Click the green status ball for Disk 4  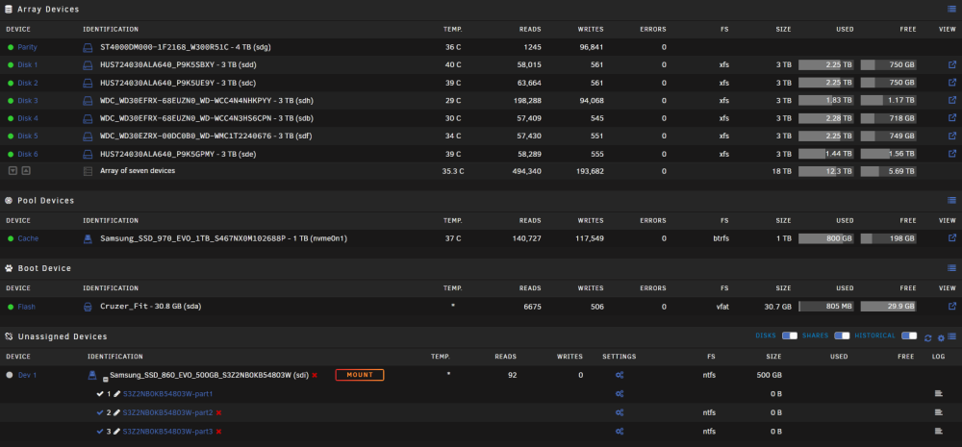pos(11,118)
